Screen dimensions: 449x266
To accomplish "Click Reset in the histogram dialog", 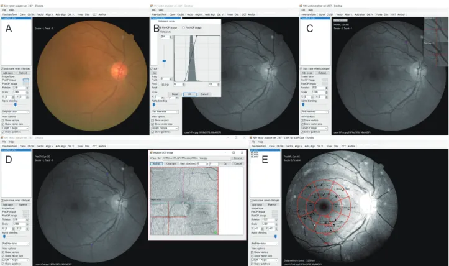I will click(x=175, y=94).
